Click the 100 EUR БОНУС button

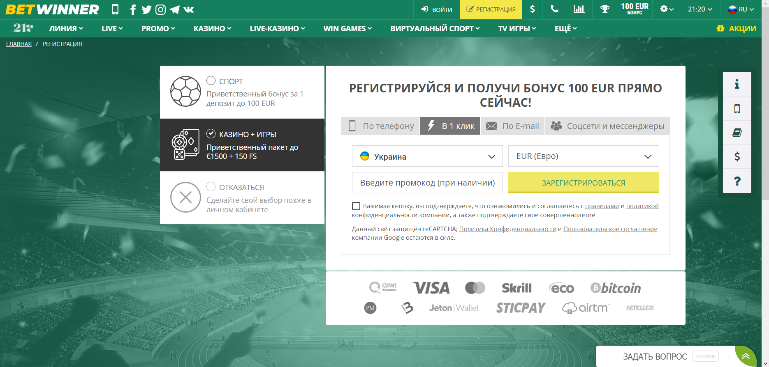point(635,9)
